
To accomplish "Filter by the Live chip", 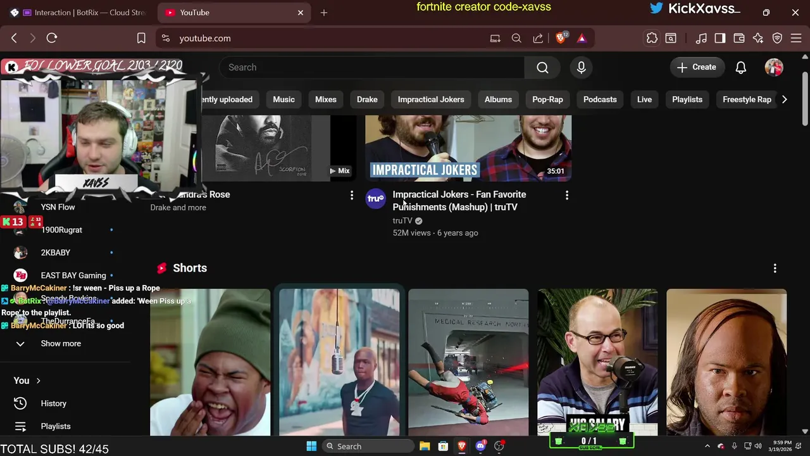I will [644, 99].
